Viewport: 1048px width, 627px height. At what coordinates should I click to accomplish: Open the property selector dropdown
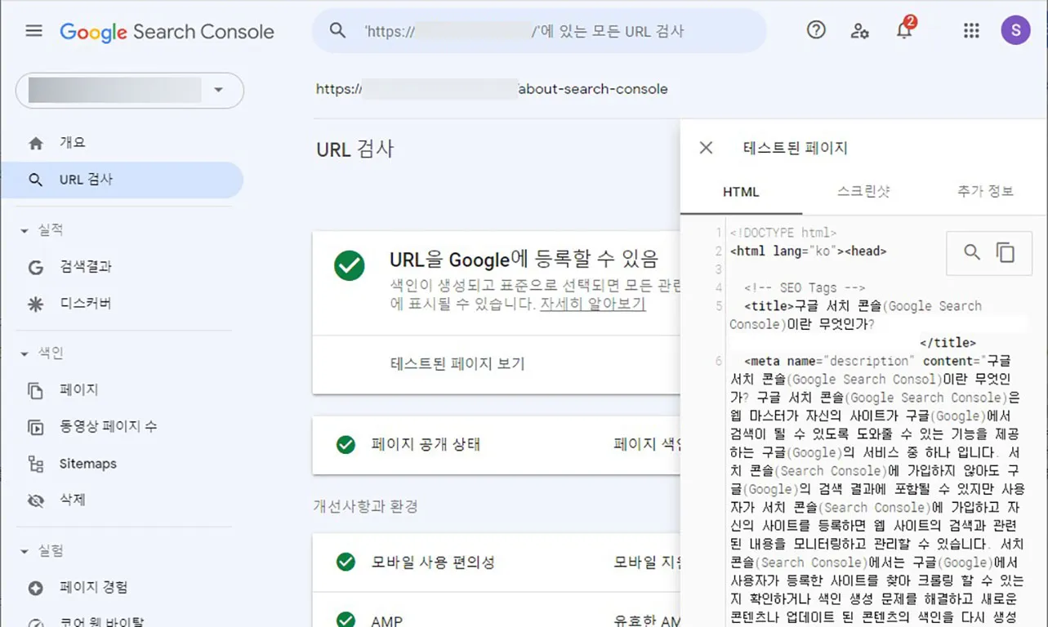tap(130, 90)
